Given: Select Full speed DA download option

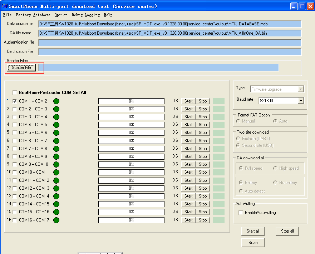Looking at the screenshot, I should [241, 168].
